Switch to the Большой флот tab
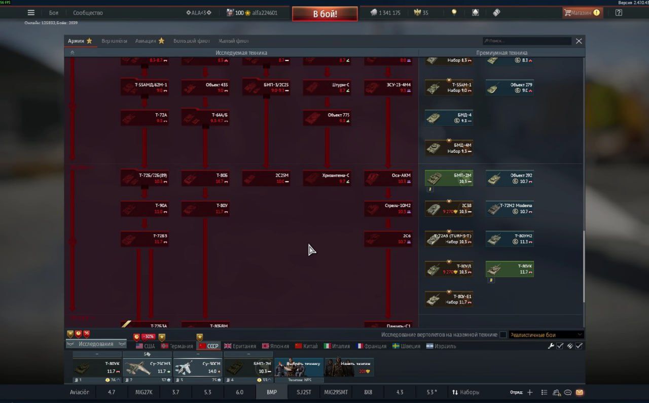 coord(192,41)
